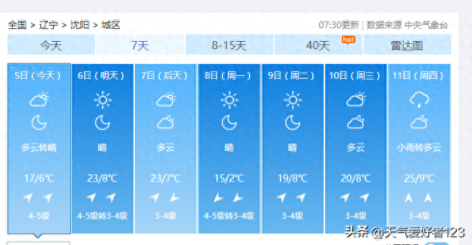Click the 8日 daytime sunny icon

click(x=229, y=100)
